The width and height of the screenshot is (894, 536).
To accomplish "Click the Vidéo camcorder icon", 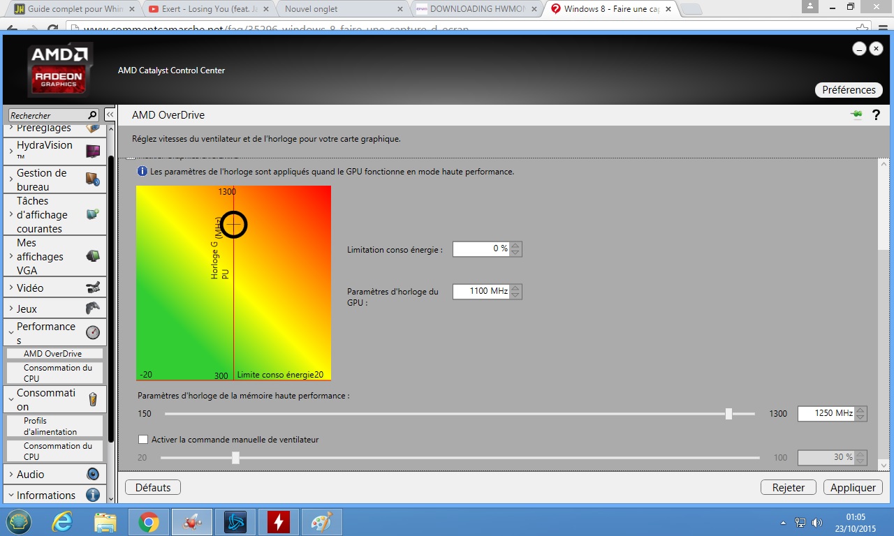I will [93, 288].
